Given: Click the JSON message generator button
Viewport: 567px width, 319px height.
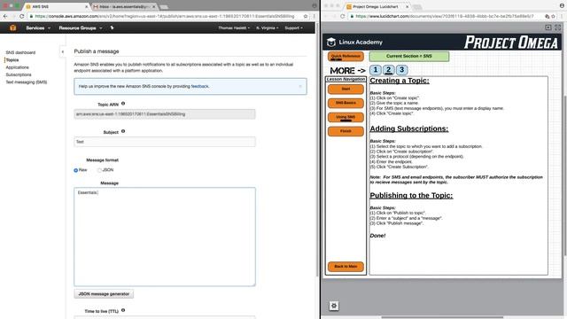Looking at the screenshot, I should point(104,294).
